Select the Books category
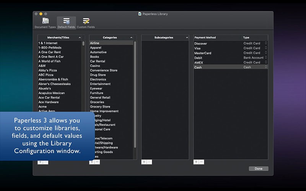 pyautogui.click(x=111, y=57)
